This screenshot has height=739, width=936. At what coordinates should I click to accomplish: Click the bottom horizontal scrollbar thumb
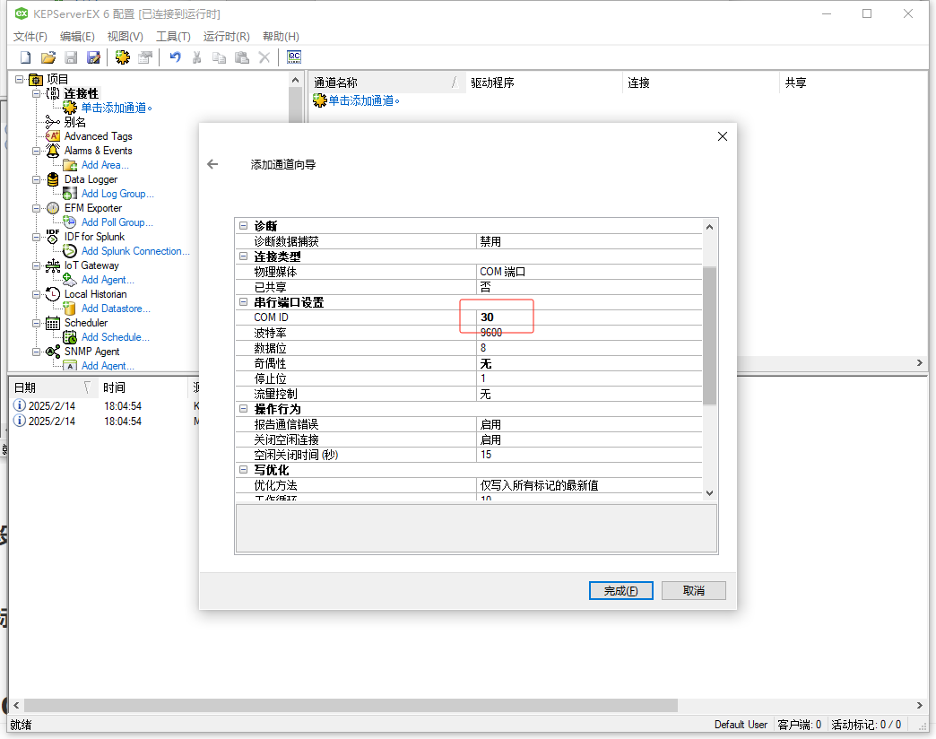(x=351, y=706)
